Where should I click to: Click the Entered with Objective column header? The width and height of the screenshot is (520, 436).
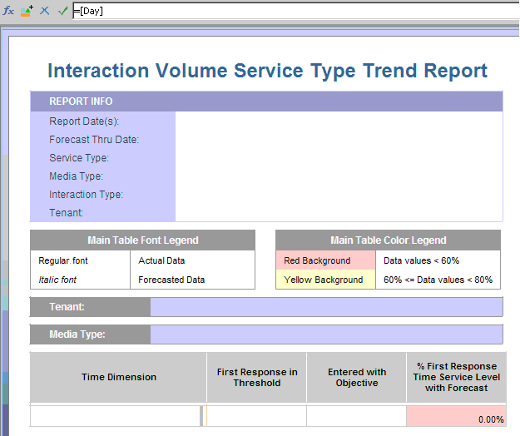pos(356,377)
